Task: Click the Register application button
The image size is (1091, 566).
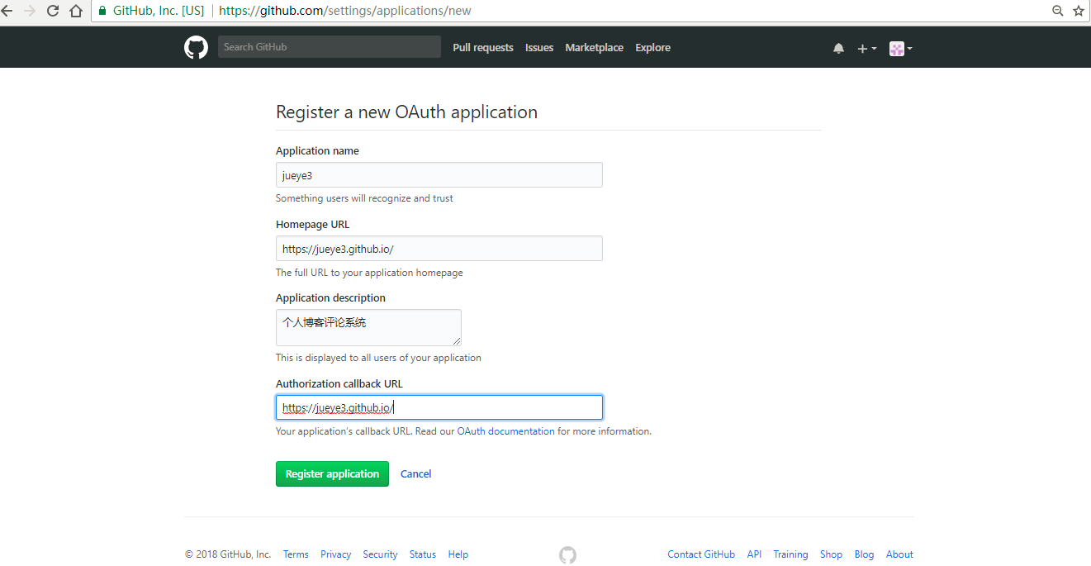Action: [332, 473]
